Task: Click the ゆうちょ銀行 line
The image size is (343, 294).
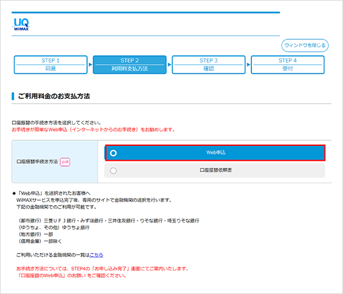Action: coord(54,228)
